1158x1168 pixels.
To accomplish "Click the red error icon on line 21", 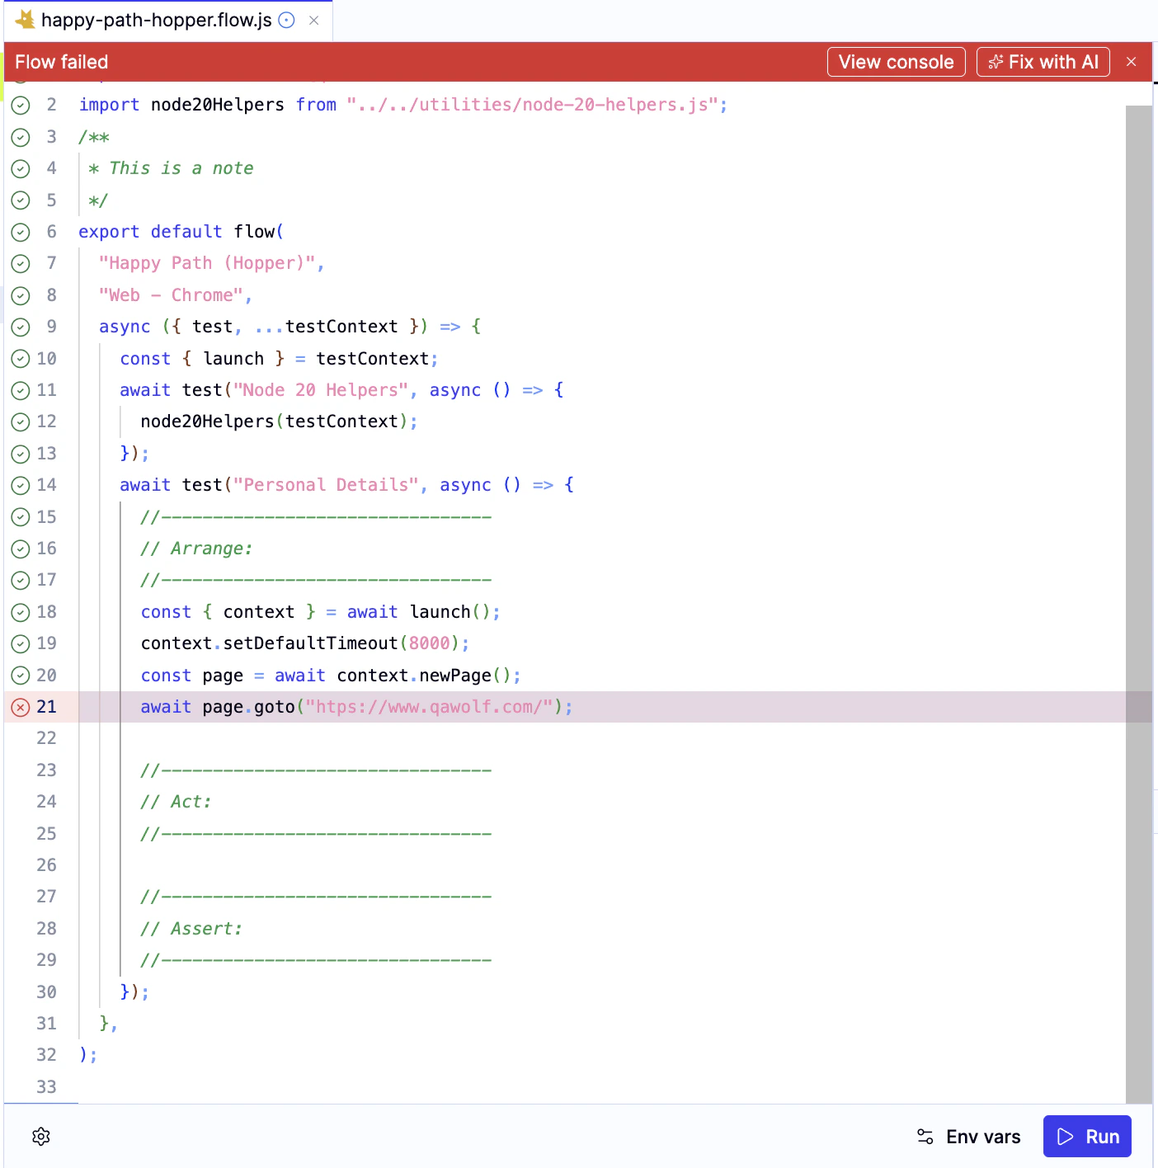I will point(20,707).
